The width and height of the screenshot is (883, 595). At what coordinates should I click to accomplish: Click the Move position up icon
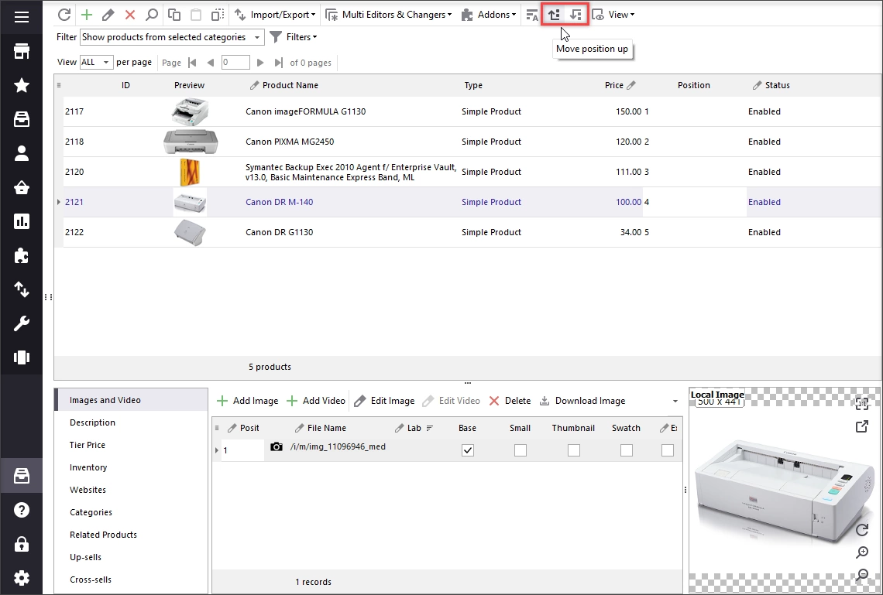point(554,15)
